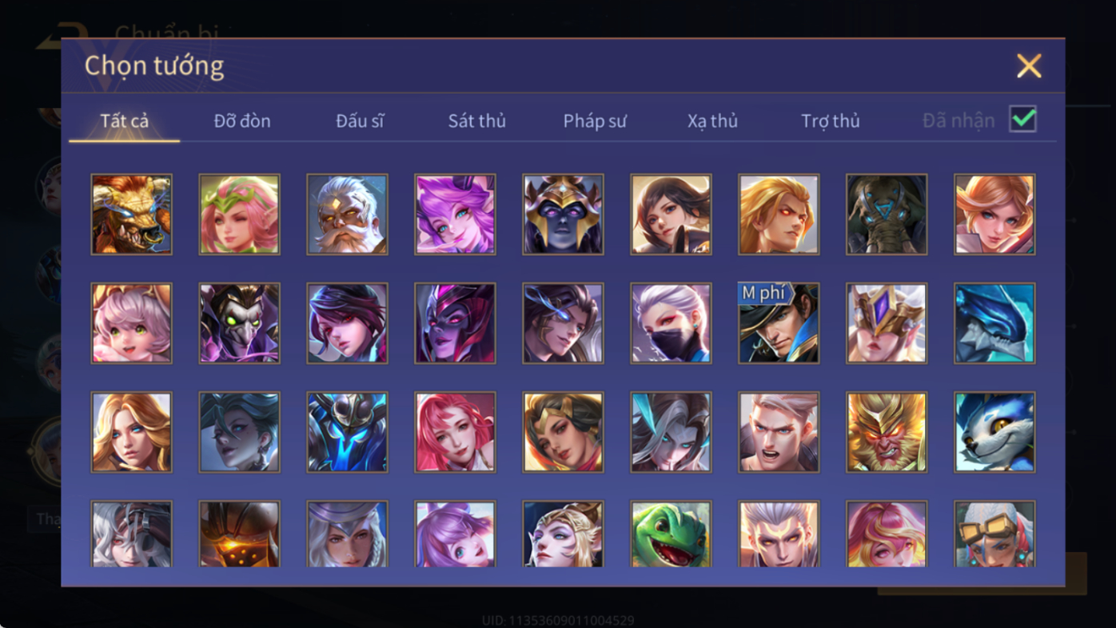This screenshot has height=628, width=1116.
Task: Choose the green chameleon hero portrait
Action: (671, 534)
